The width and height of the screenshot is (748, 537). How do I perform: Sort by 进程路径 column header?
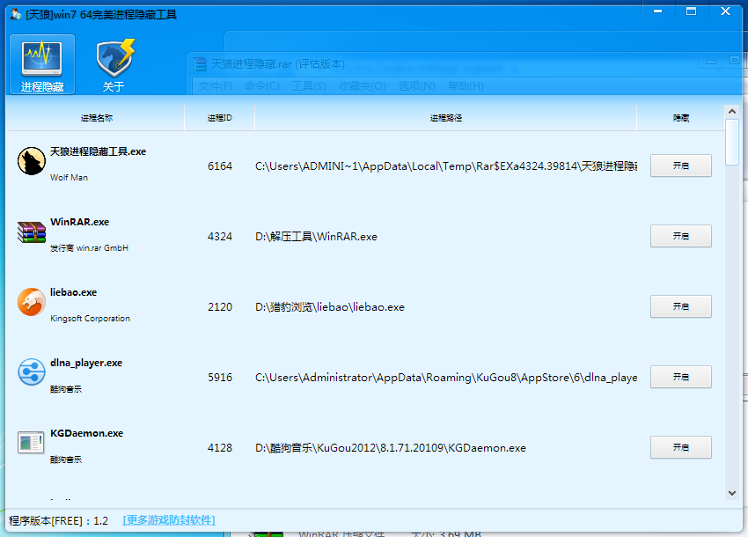click(445, 117)
